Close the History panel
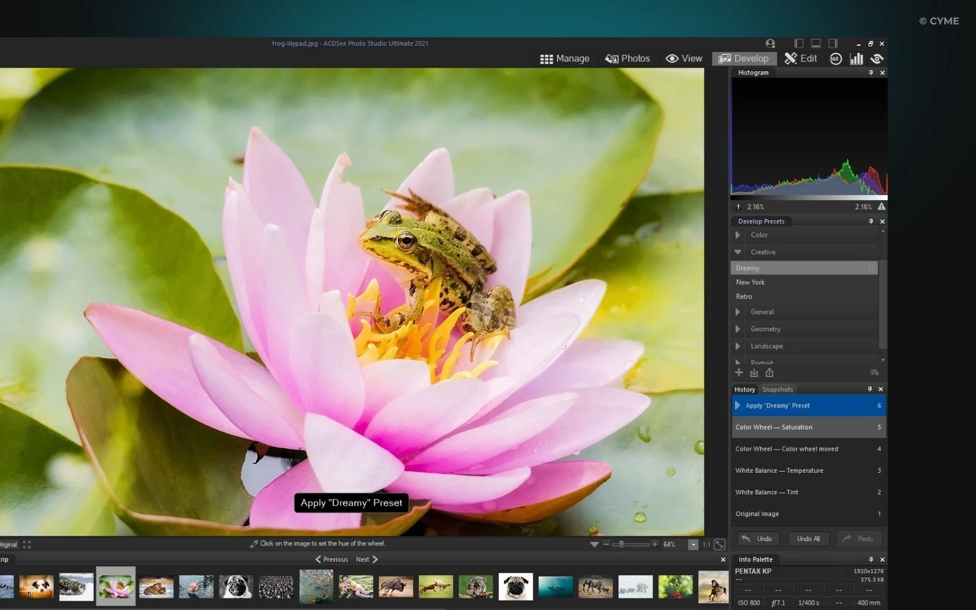976x610 pixels. coord(880,389)
